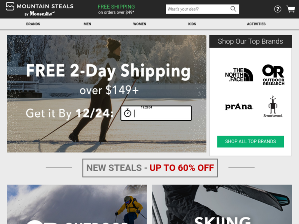The image size is (299, 224).
Task: Open the Outdoor Research skier promo image
Action: point(77,204)
